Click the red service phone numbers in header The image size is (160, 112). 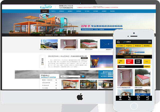(x=98, y=7)
